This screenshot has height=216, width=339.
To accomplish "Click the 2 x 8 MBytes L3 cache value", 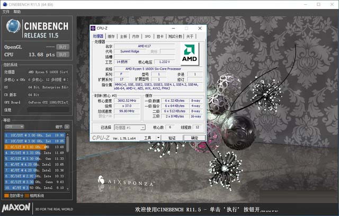I will pyautogui.click(x=175, y=116).
